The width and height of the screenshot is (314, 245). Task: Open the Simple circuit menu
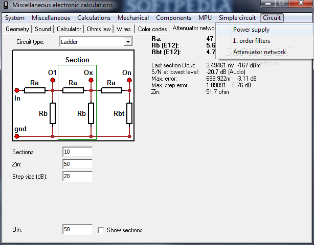tap(237, 18)
